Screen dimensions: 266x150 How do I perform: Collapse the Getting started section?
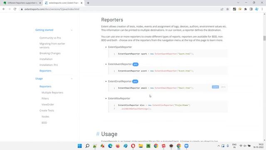click(x=71, y=30)
